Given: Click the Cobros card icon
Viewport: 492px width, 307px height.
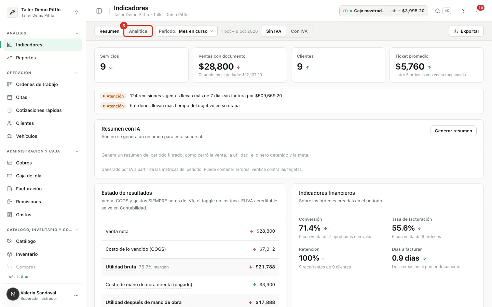Looking at the screenshot, I should pos(10,163).
